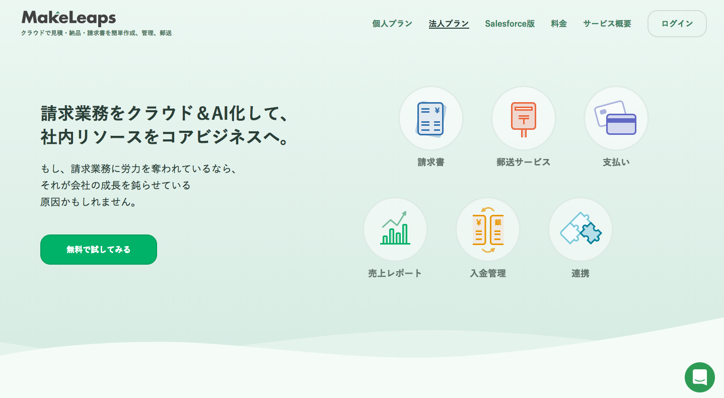724x398 pixels.
Task: Click the MakeLeaps logo
Action: point(69,18)
